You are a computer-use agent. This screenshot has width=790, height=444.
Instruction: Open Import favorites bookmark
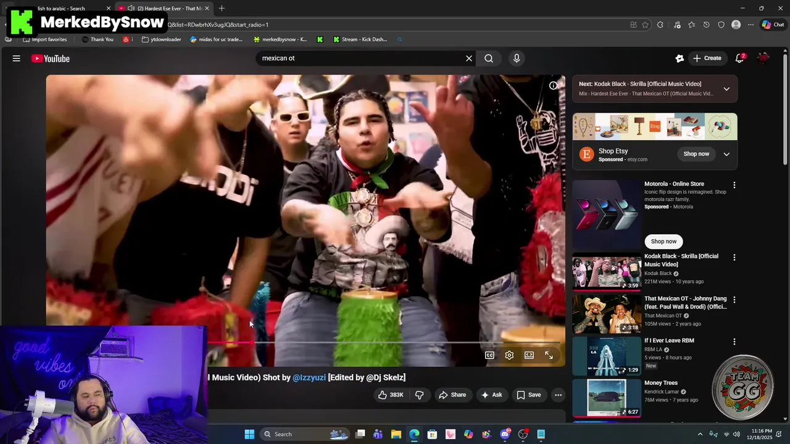45,39
